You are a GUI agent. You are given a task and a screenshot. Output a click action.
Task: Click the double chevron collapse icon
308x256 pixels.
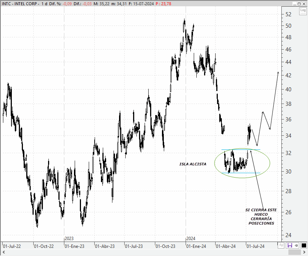click(281, 245)
